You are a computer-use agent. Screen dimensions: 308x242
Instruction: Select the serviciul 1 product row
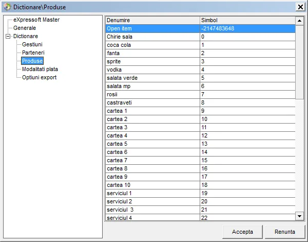point(200,193)
